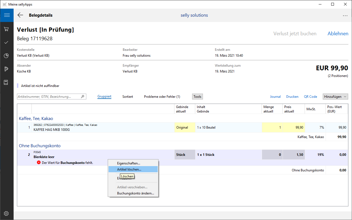Go back with the arrow icon

[x=20, y=15]
